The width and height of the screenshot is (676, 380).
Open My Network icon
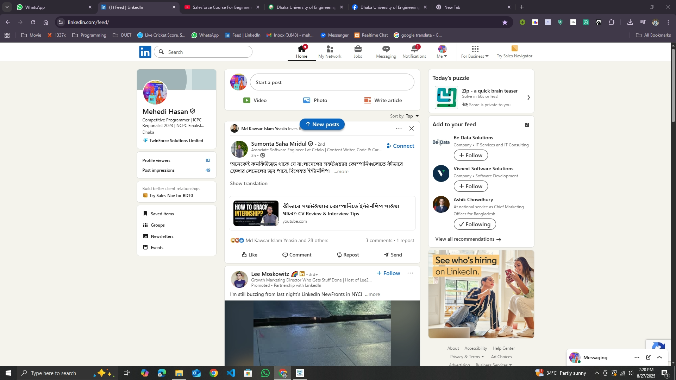tap(330, 49)
